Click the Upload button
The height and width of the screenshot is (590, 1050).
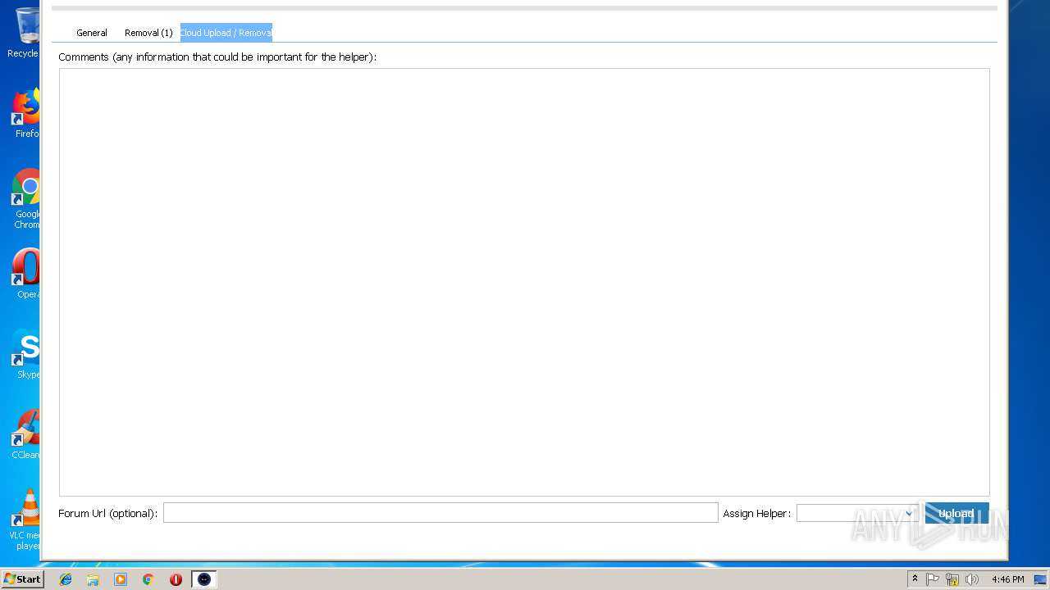pos(956,513)
